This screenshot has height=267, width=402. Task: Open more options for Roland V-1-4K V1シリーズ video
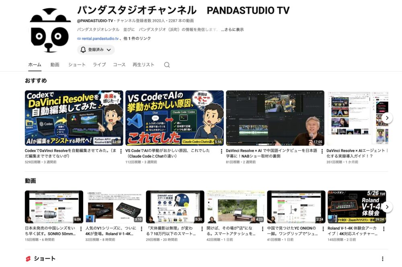[141, 229]
